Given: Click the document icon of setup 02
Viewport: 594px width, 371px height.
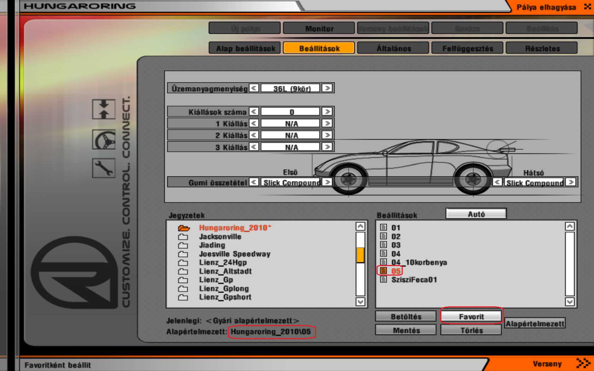Looking at the screenshot, I should coord(384,236).
